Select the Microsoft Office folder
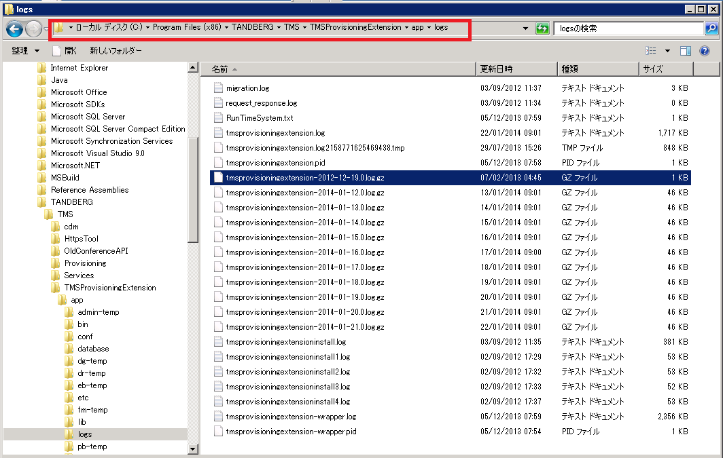 (79, 92)
